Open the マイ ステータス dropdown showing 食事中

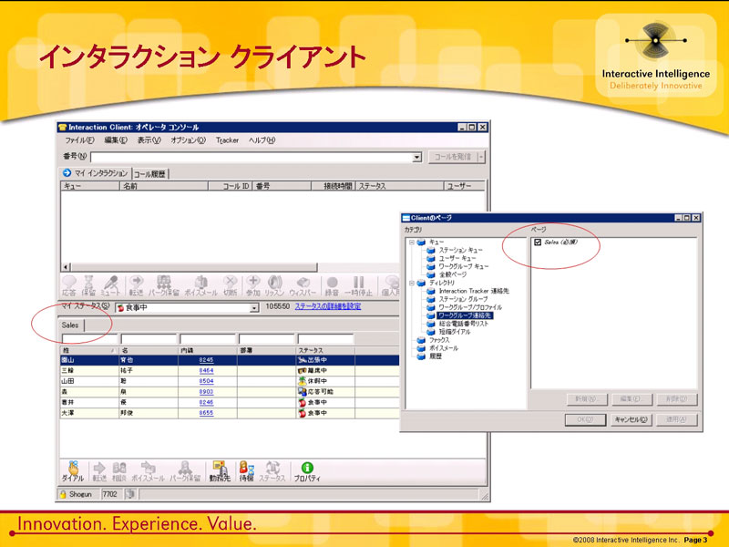pos(254,308)
